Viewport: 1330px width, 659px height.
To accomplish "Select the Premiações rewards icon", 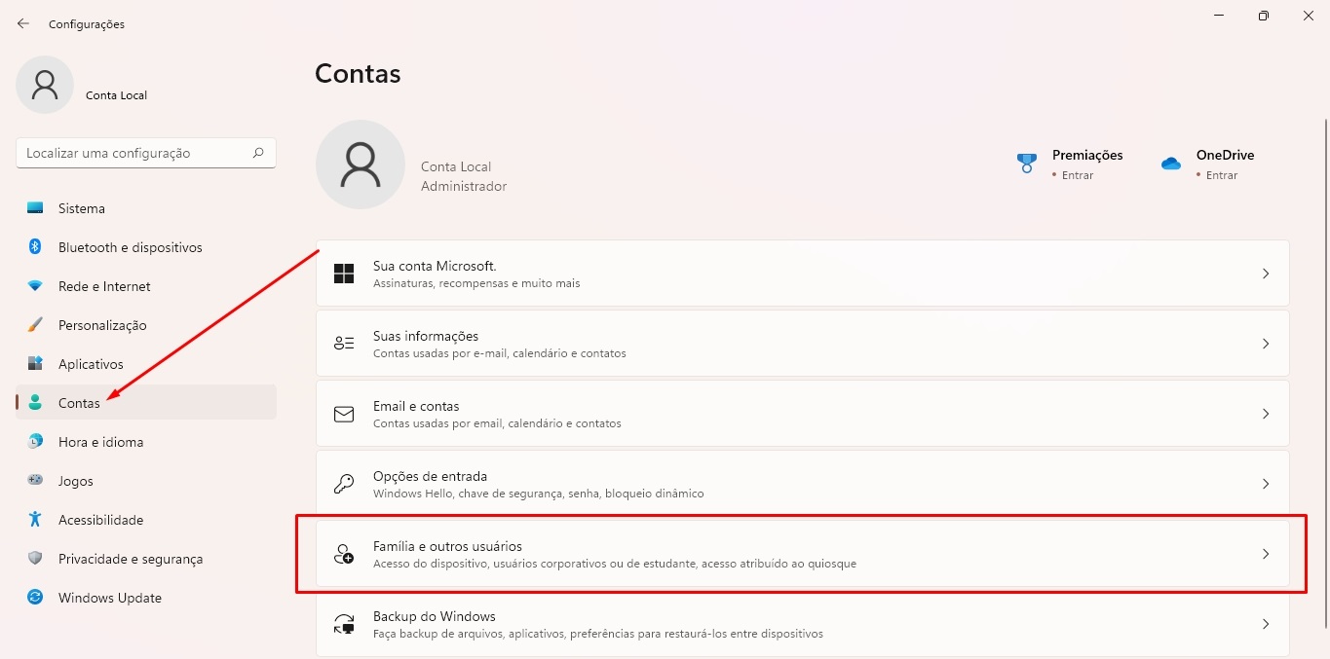I will pyautogui.click(x=1027, y=163).
